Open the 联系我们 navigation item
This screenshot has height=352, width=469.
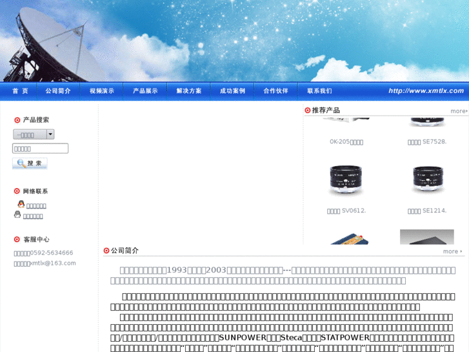(x=319, y=91)
